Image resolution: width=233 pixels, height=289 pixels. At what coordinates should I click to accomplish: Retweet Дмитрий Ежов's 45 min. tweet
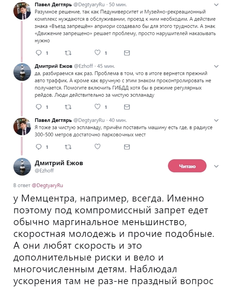click(x=68, y=107)
